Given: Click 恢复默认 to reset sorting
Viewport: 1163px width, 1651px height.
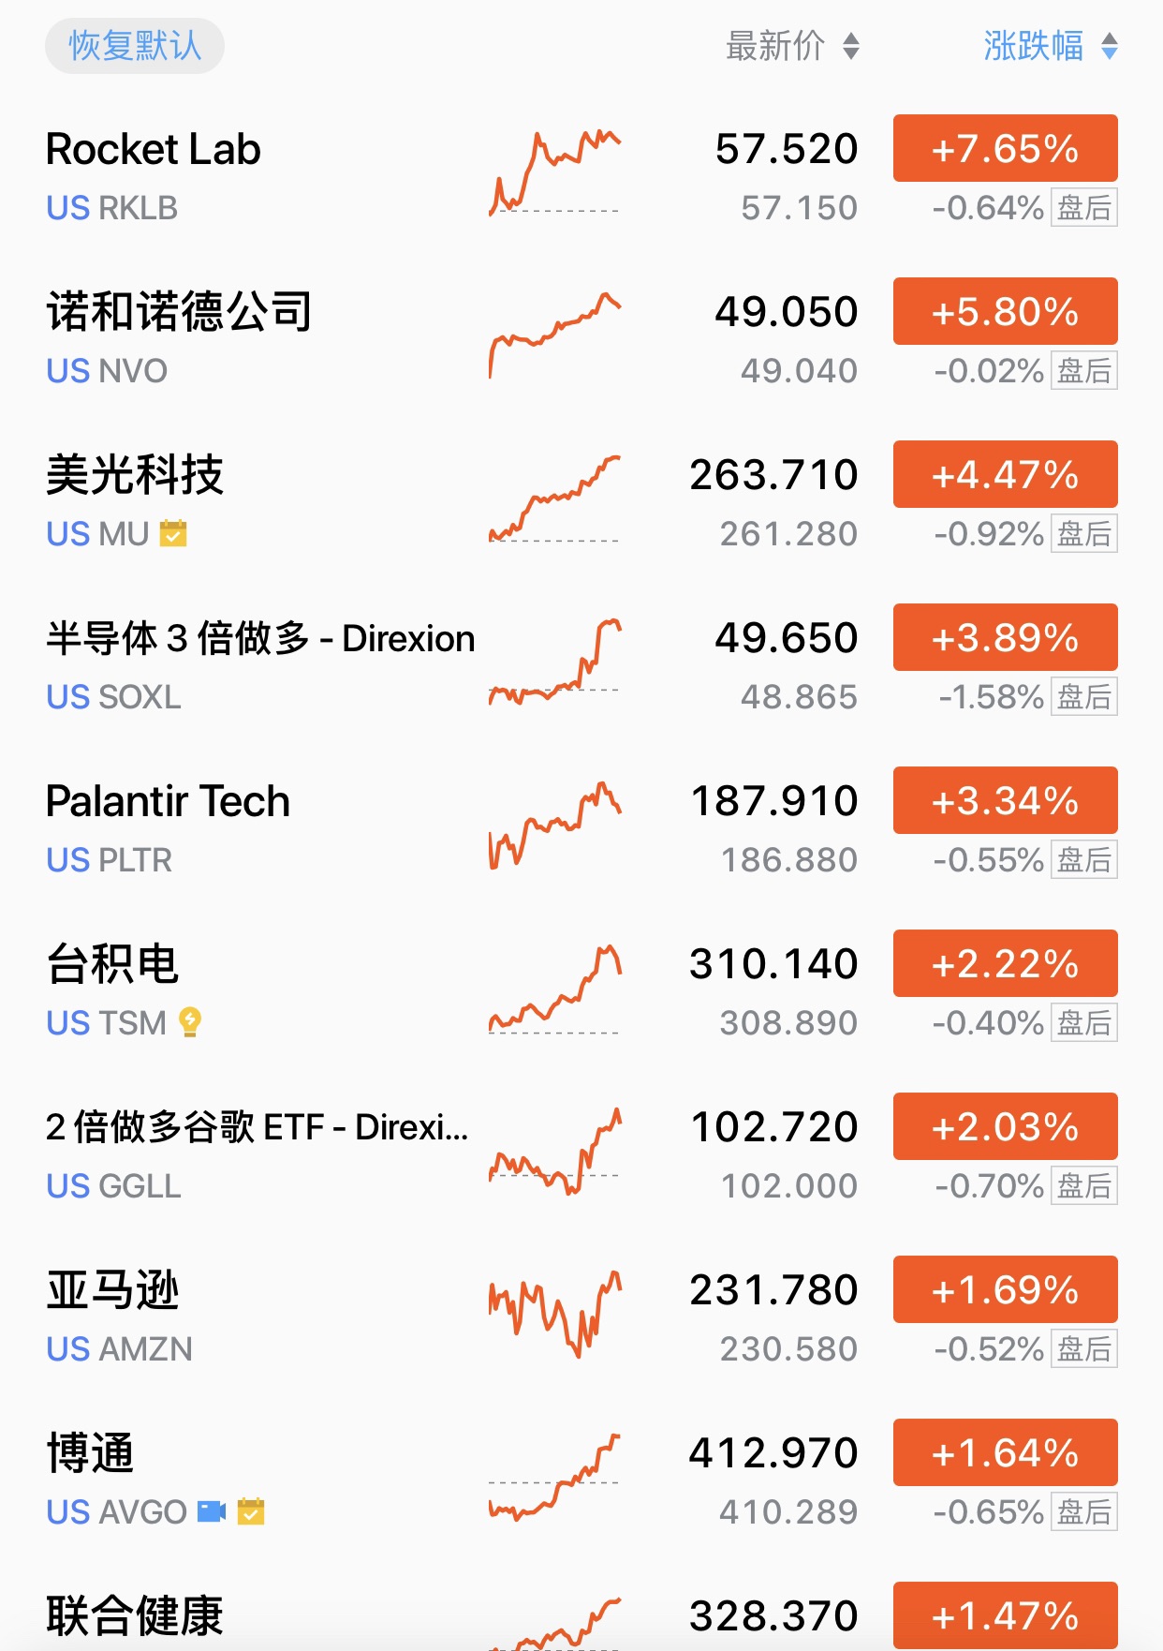Looking at the screenshot, I should pyautogui.click(x=135, y=46).
